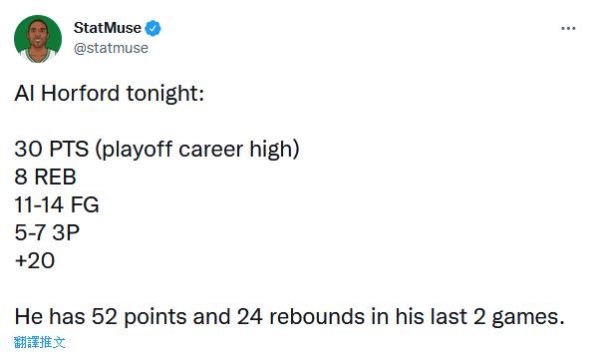The height and width of the screenshot is (359, 592).
Task: Click the word "career" in the tweet
Action: pos(210,150)
